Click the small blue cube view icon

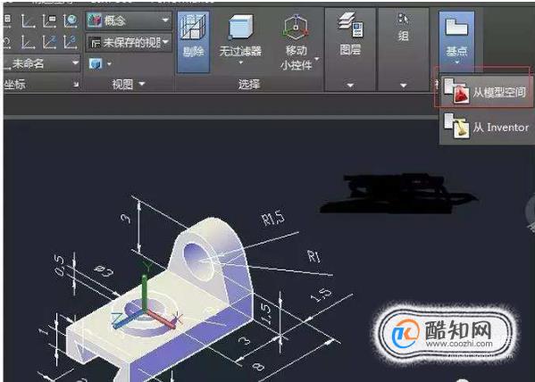coord(96,63)
